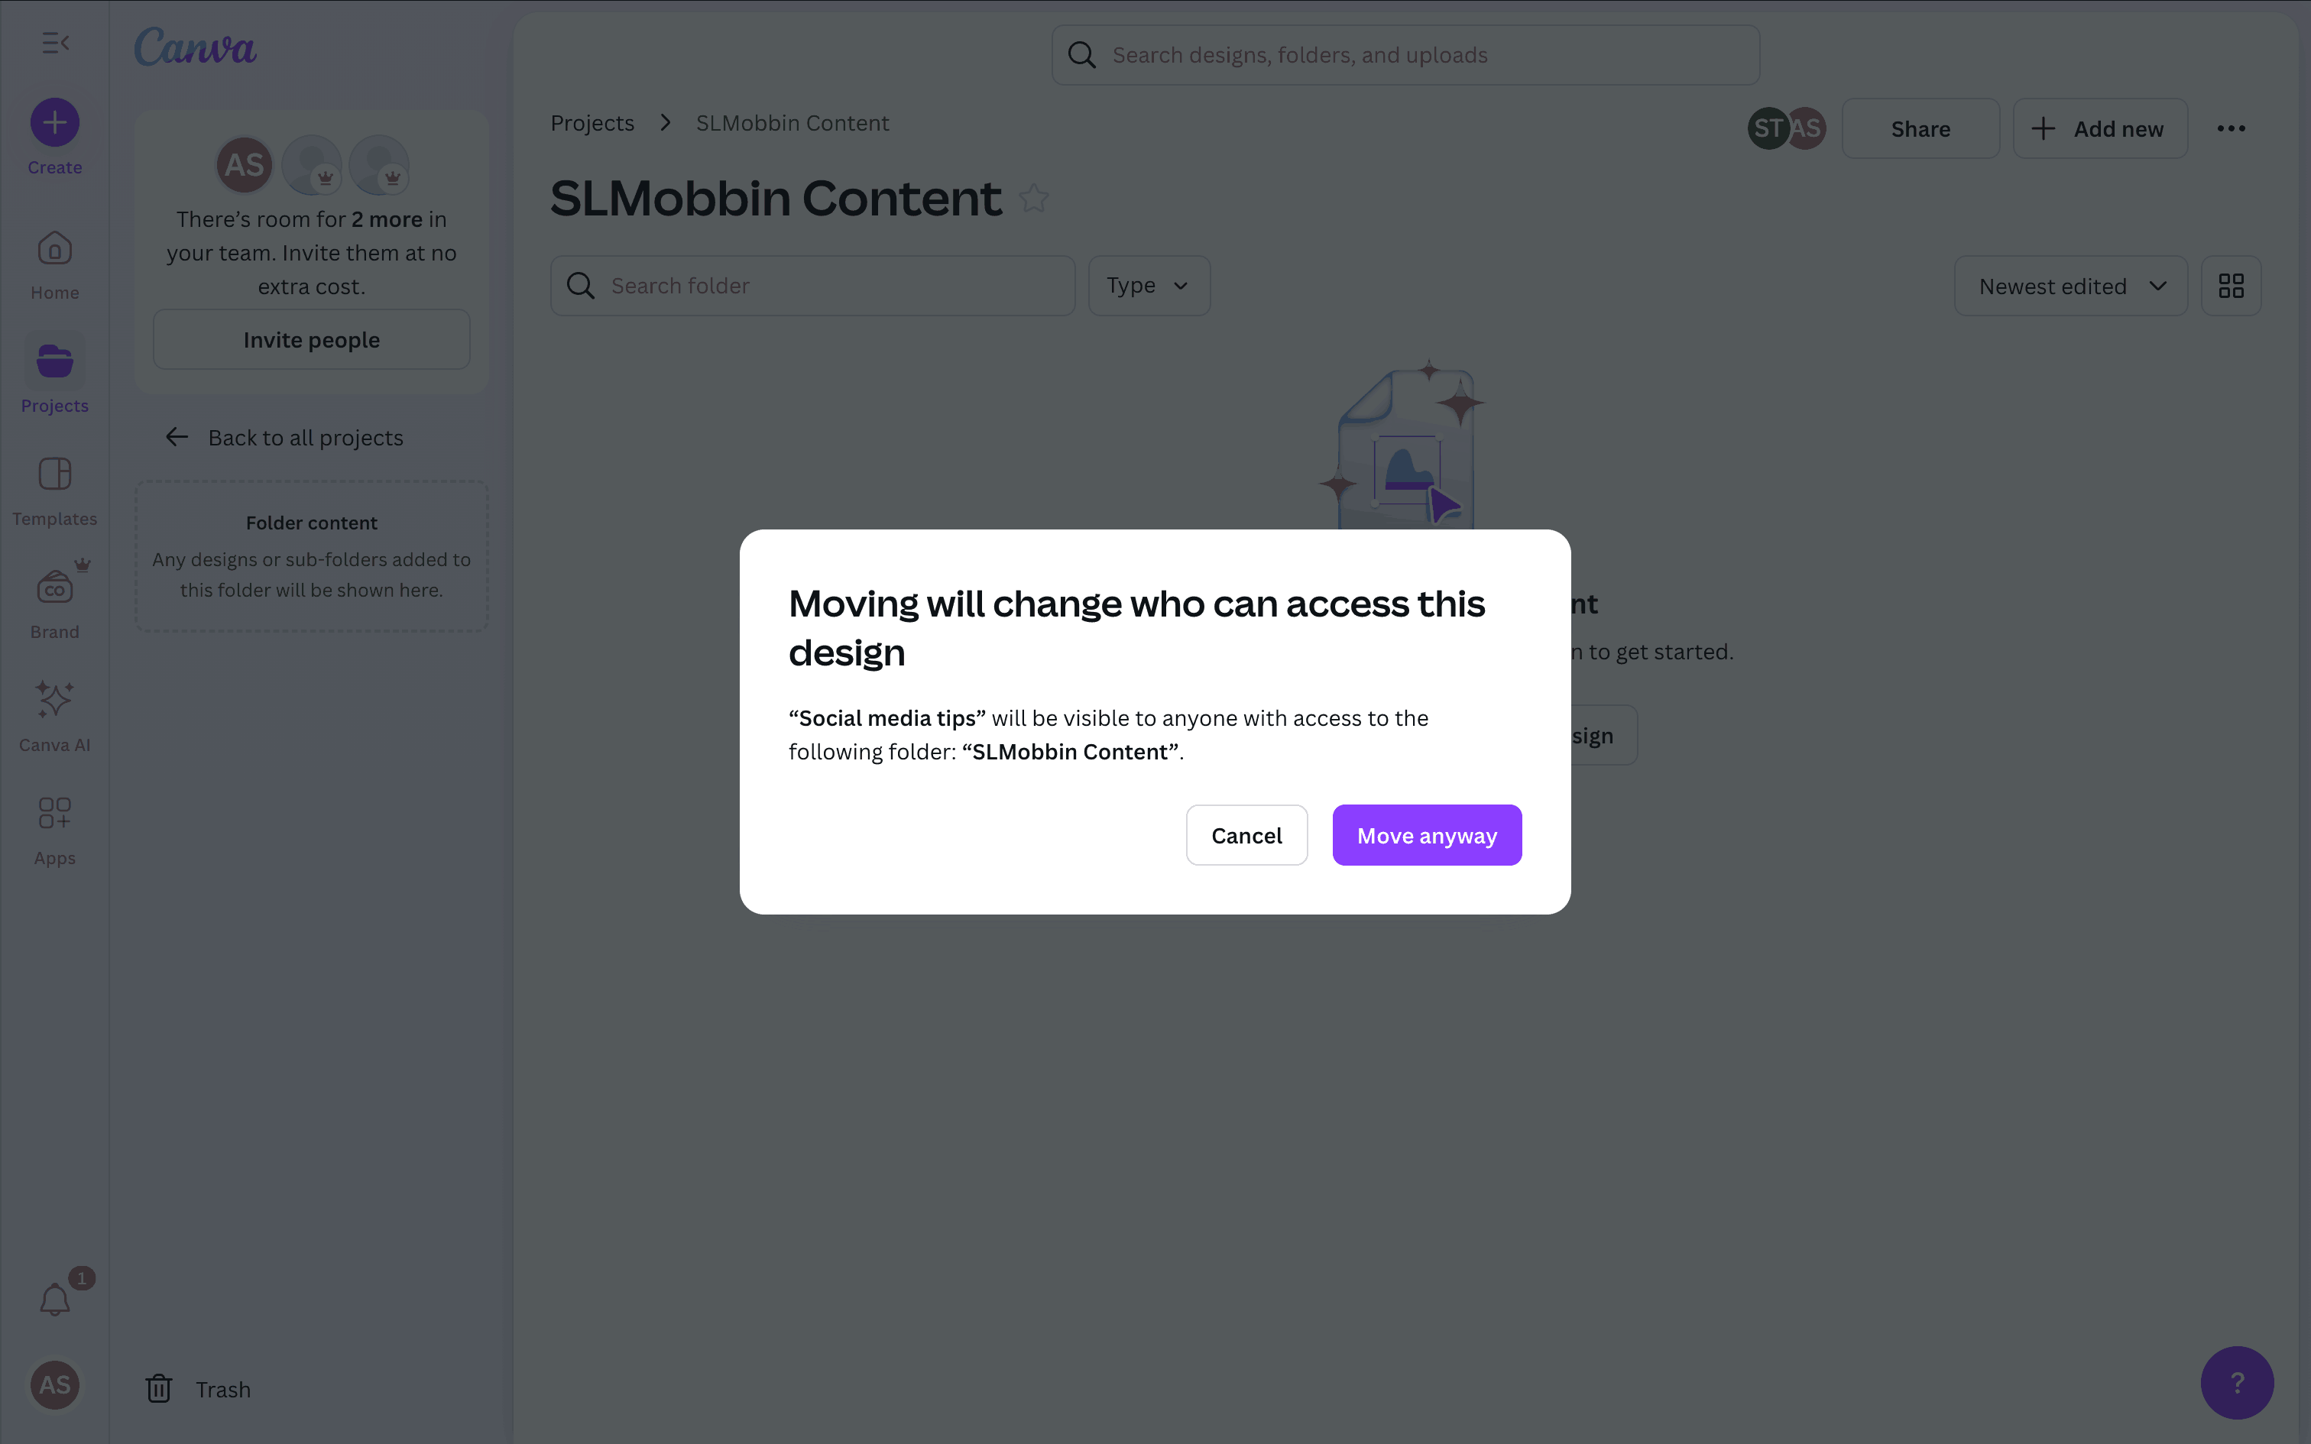Open the Apps sidebar icon
The image size is (2311, 1444).
pyautogui.click(x=54, y=814)
